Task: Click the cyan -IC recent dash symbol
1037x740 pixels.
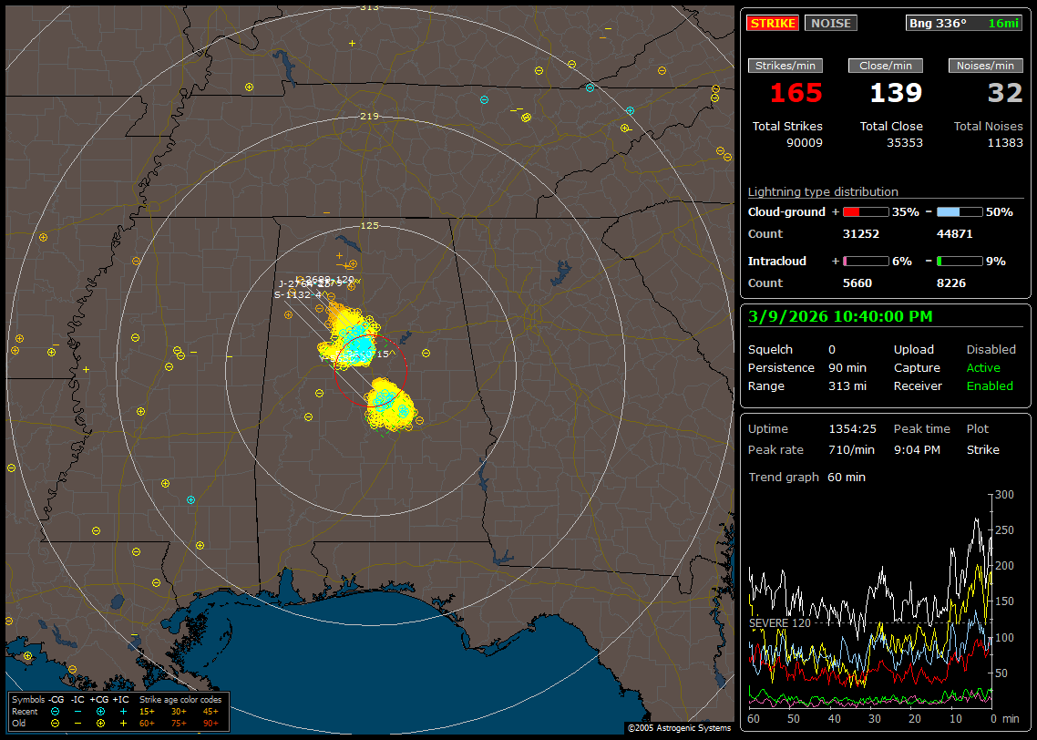Action: (77, 711)
